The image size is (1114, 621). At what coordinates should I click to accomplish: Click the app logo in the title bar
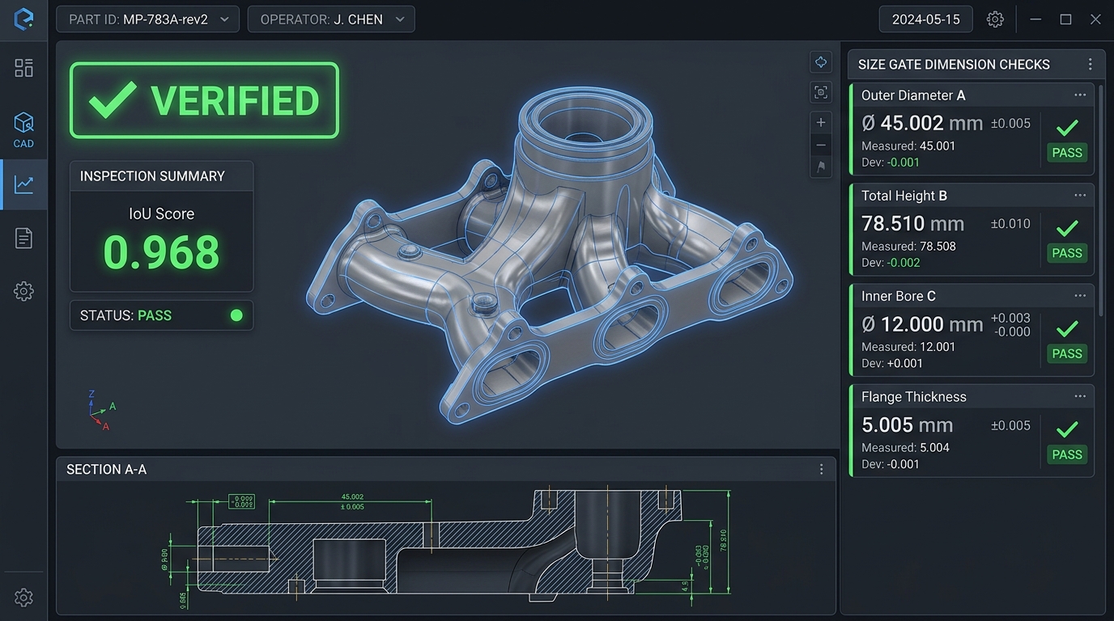coord(23,19)
